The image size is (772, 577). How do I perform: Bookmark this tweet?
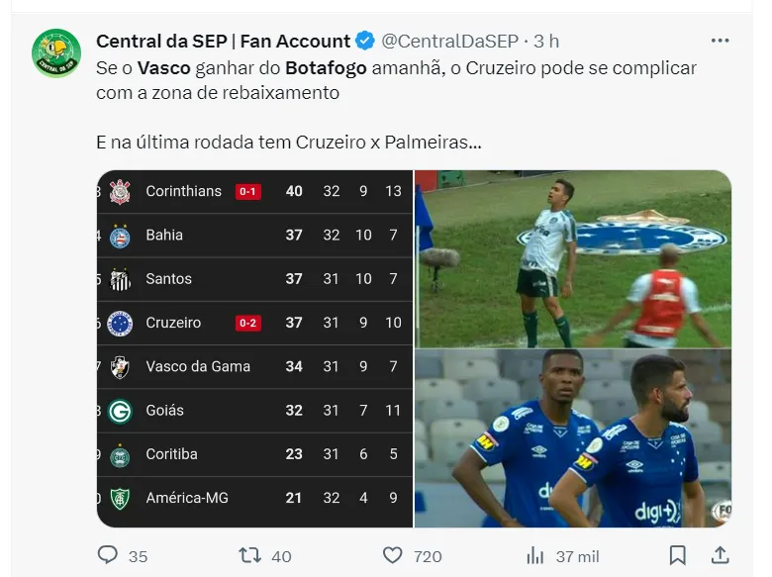click(x=677, y=555)
